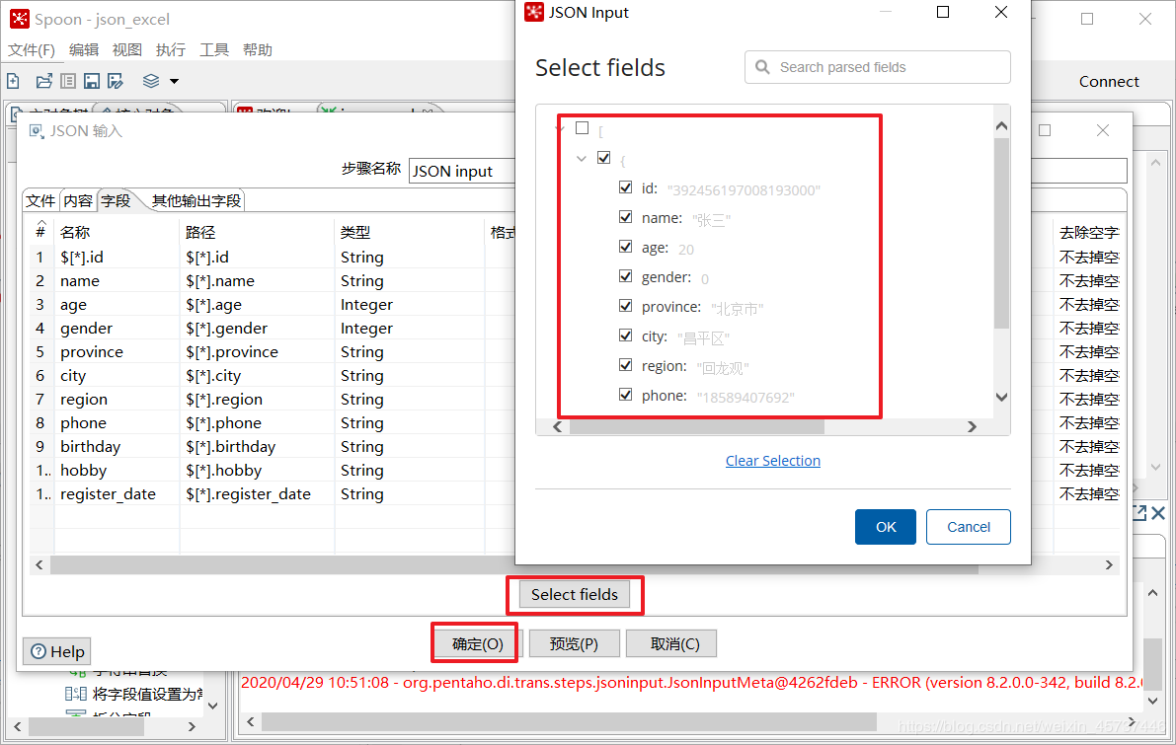This screenshot has width=1176, height=745.
Task: Select the 'hobby' name cell
Action: coord(117,471)
